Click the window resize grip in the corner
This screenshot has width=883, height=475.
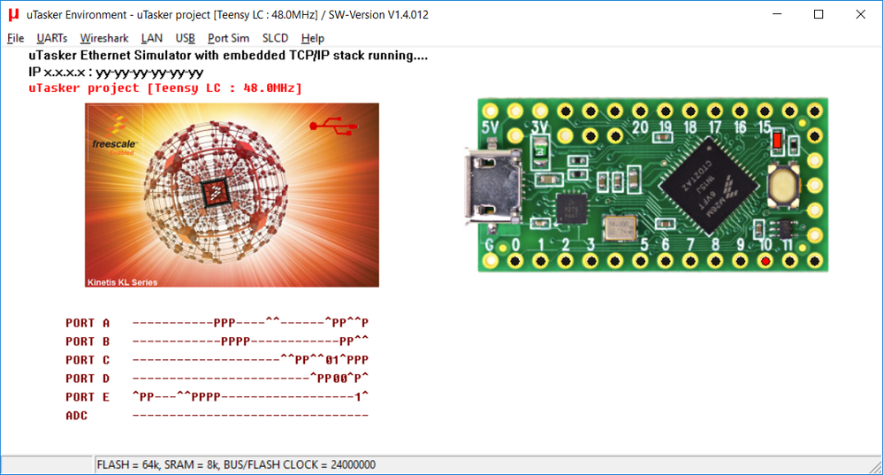pyautogui.click(x=874, y=466)
